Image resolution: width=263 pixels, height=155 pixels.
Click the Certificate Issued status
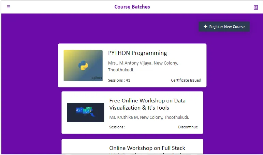[x=186, y=80]
